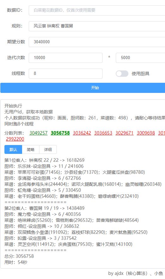Click the recipe line starting 老干妈蛋糕(54660)
The image size is (165, 279).
pyautogui.click(x=72, y=197)
